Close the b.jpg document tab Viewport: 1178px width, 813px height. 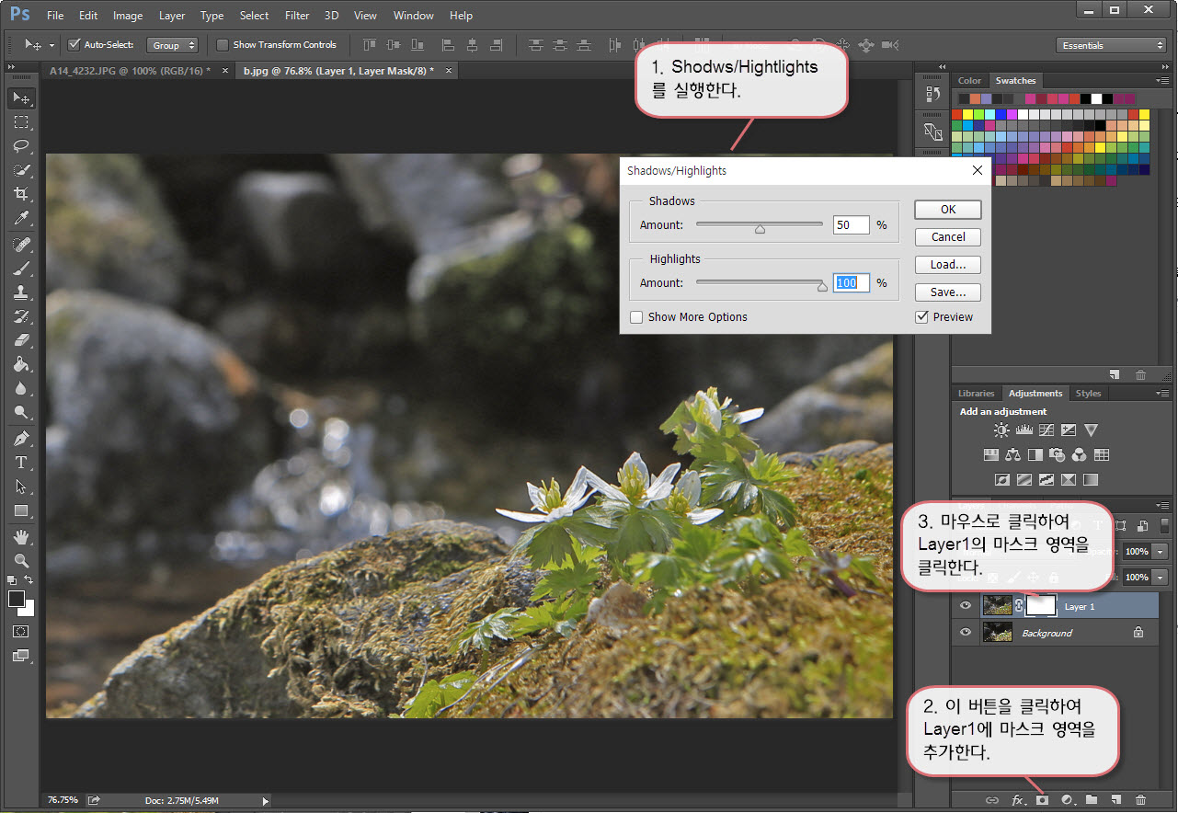pyautogui.click(x=448, y=71)
